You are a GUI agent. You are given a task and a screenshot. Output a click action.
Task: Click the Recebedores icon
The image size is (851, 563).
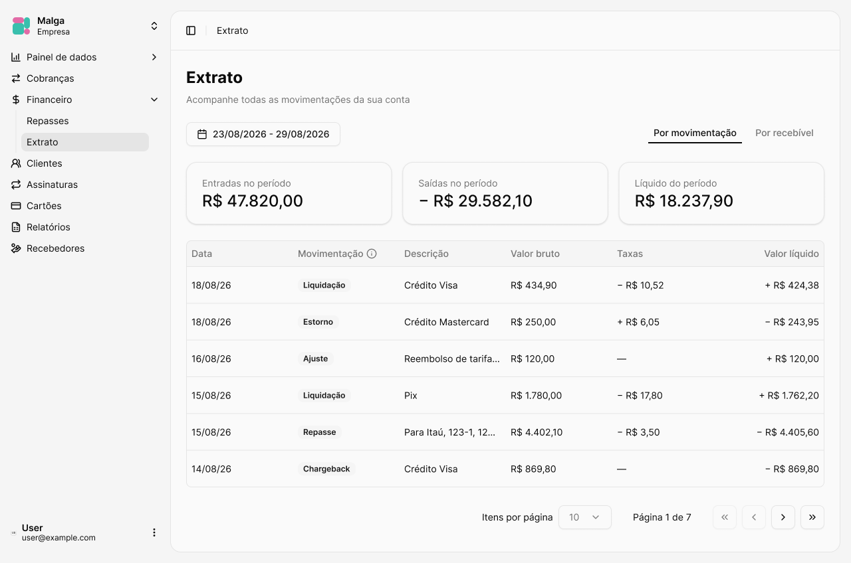(16, 248)
